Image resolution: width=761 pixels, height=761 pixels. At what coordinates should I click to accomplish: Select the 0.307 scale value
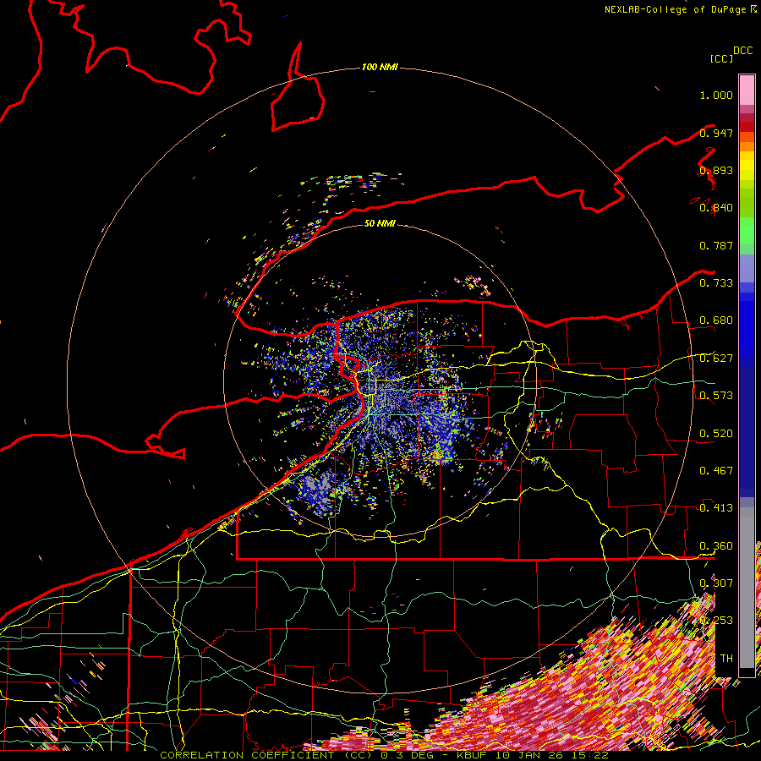[716, 583]
